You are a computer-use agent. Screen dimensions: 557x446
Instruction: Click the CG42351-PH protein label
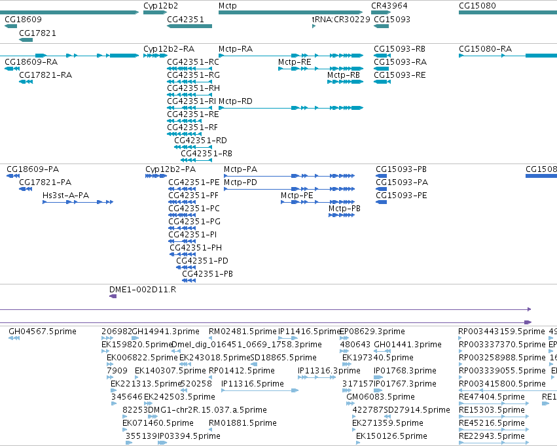(x=196, y=248)
